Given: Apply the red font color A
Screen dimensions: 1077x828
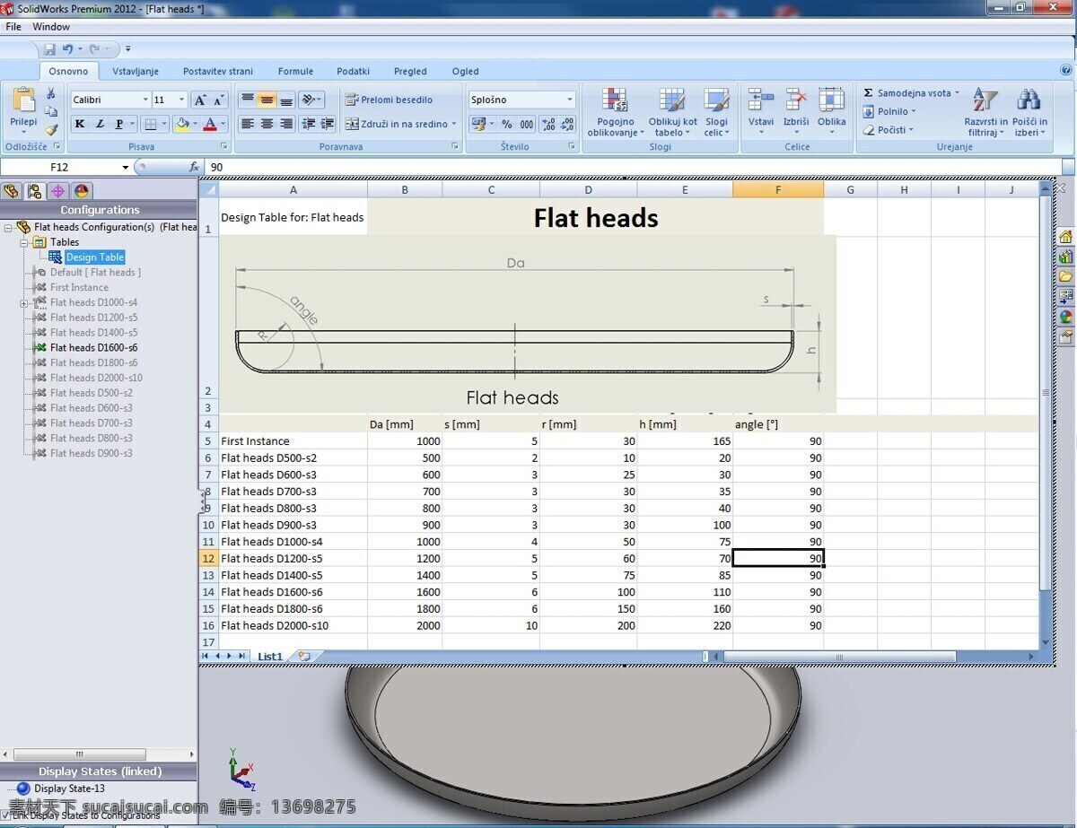Looking at the screenshot, I should point(210,124).
